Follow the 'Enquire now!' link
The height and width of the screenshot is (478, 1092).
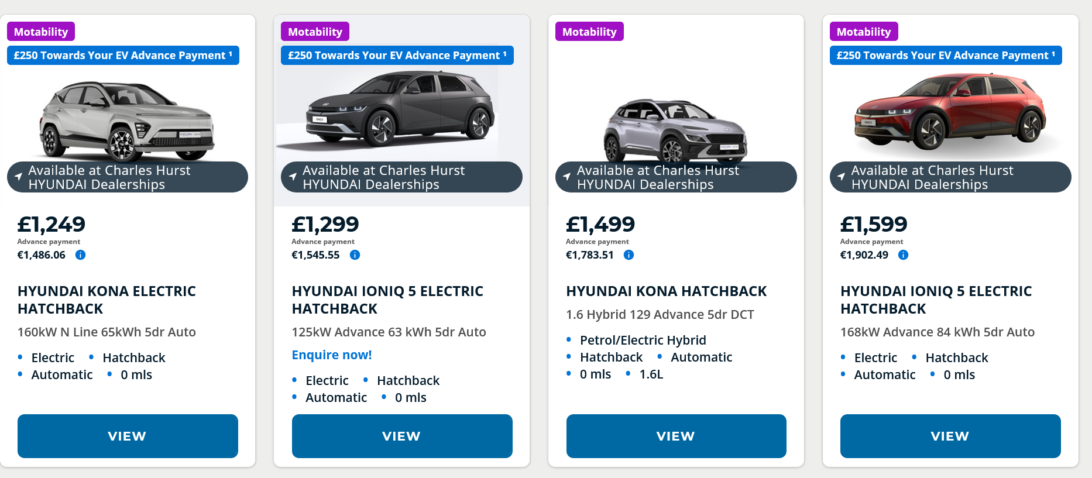pos(332,355)
